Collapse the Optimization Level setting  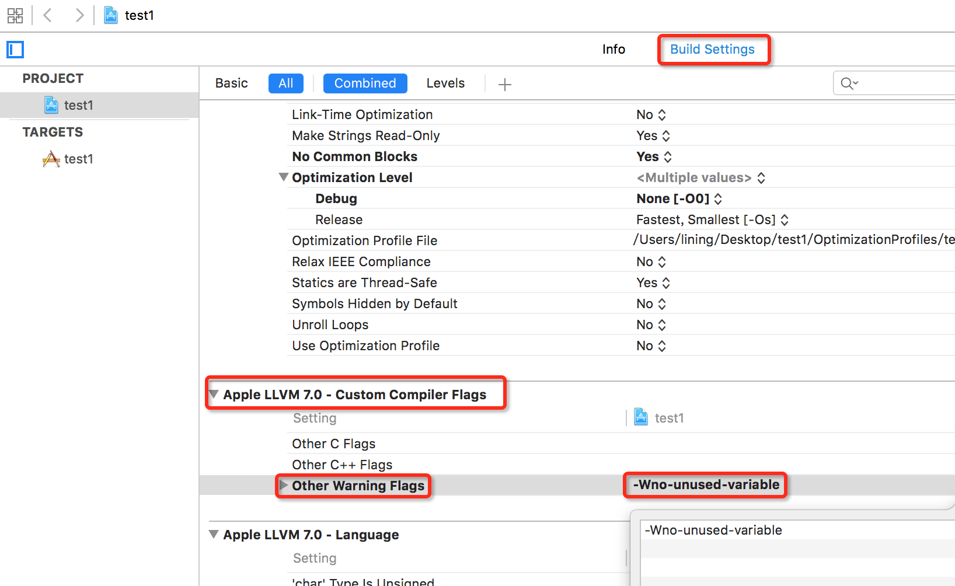point(284,177)
